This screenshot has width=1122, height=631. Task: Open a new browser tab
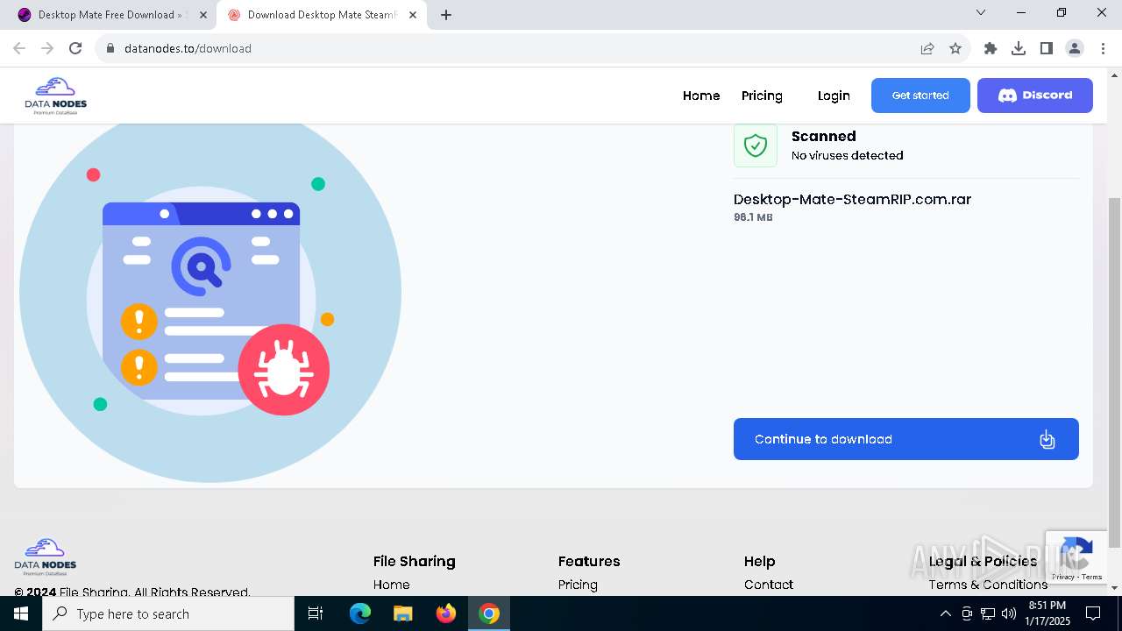446,15
